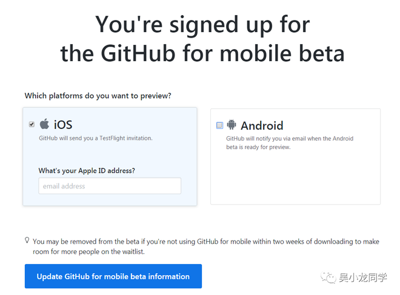This screenshot has width=400, height=295.
Task: Select the Android heading label
Action: (262, 125)
